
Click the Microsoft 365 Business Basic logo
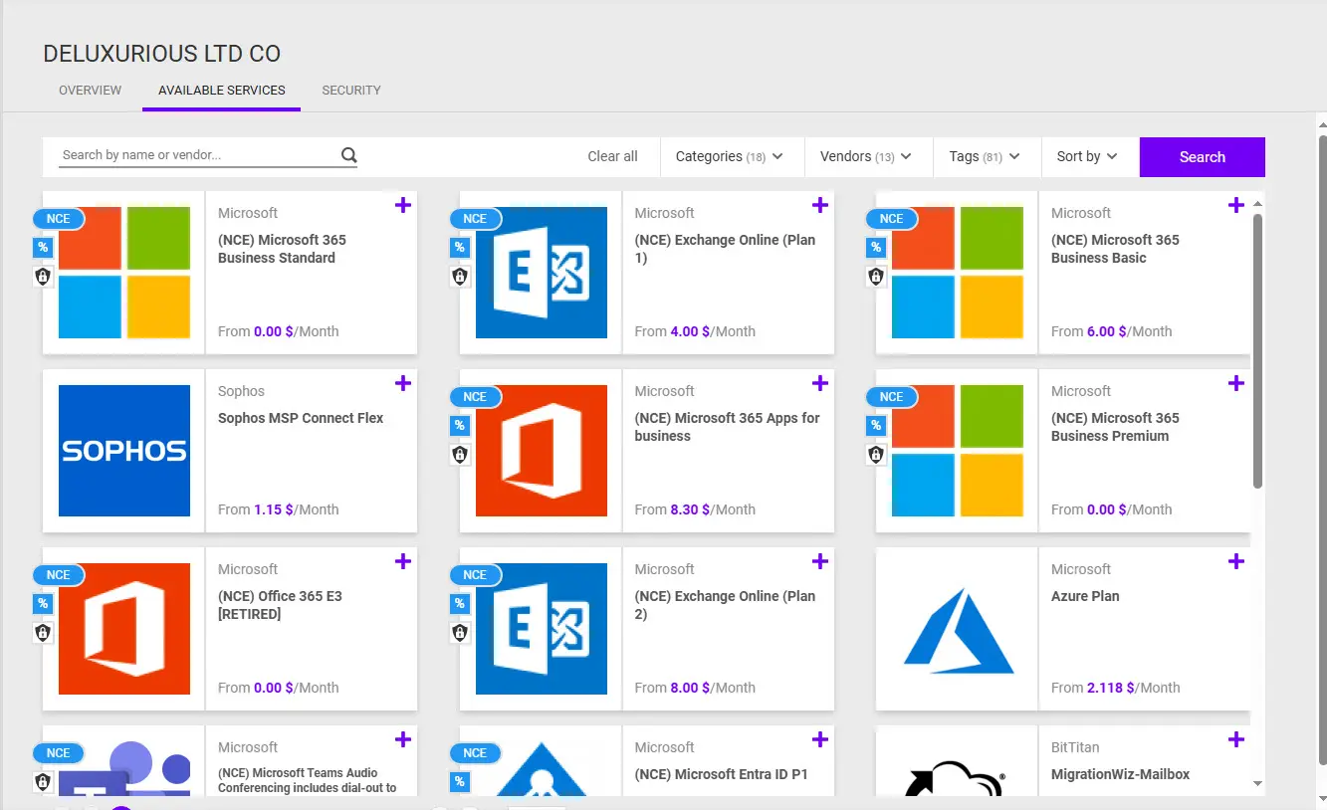(958, 273)
